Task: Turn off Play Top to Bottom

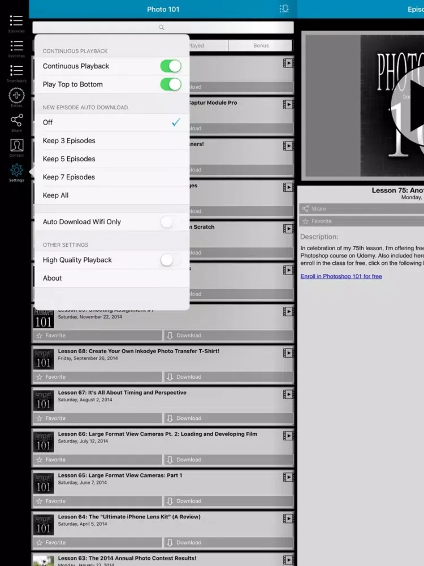Action: click(170, 84)
